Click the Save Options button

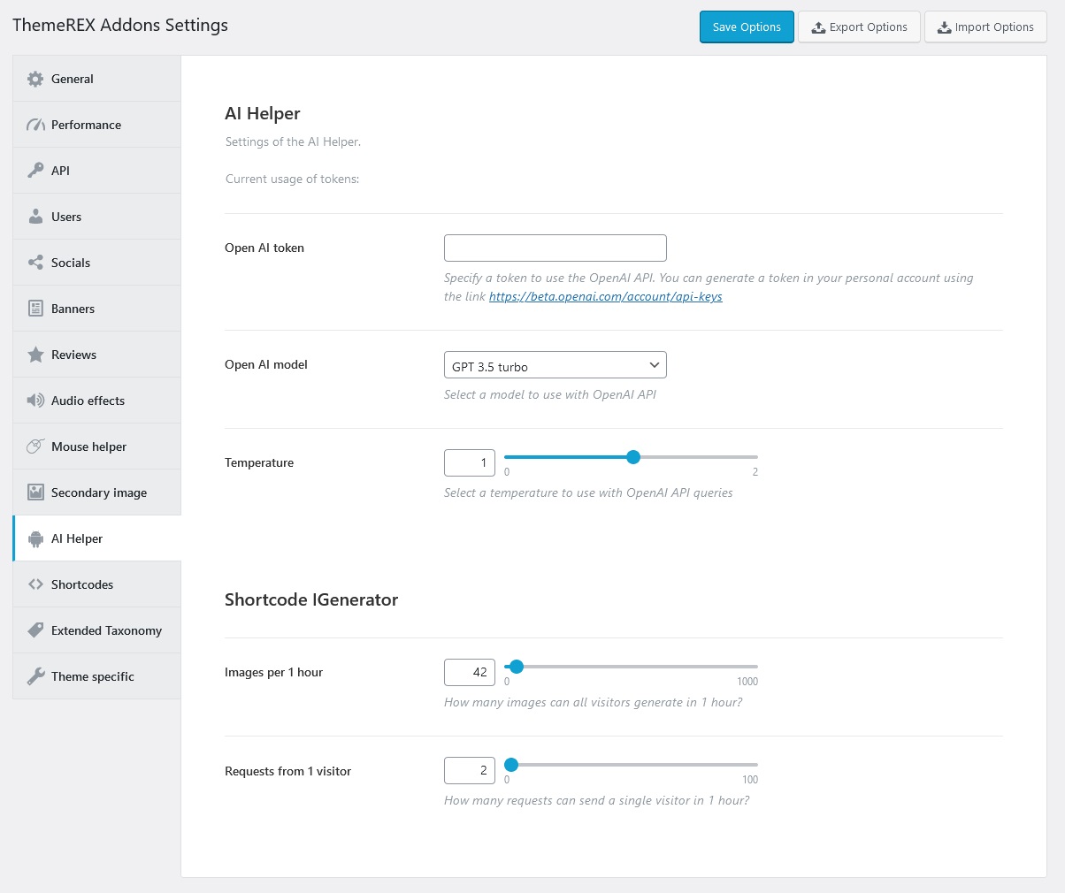click(x=747, y=27)
